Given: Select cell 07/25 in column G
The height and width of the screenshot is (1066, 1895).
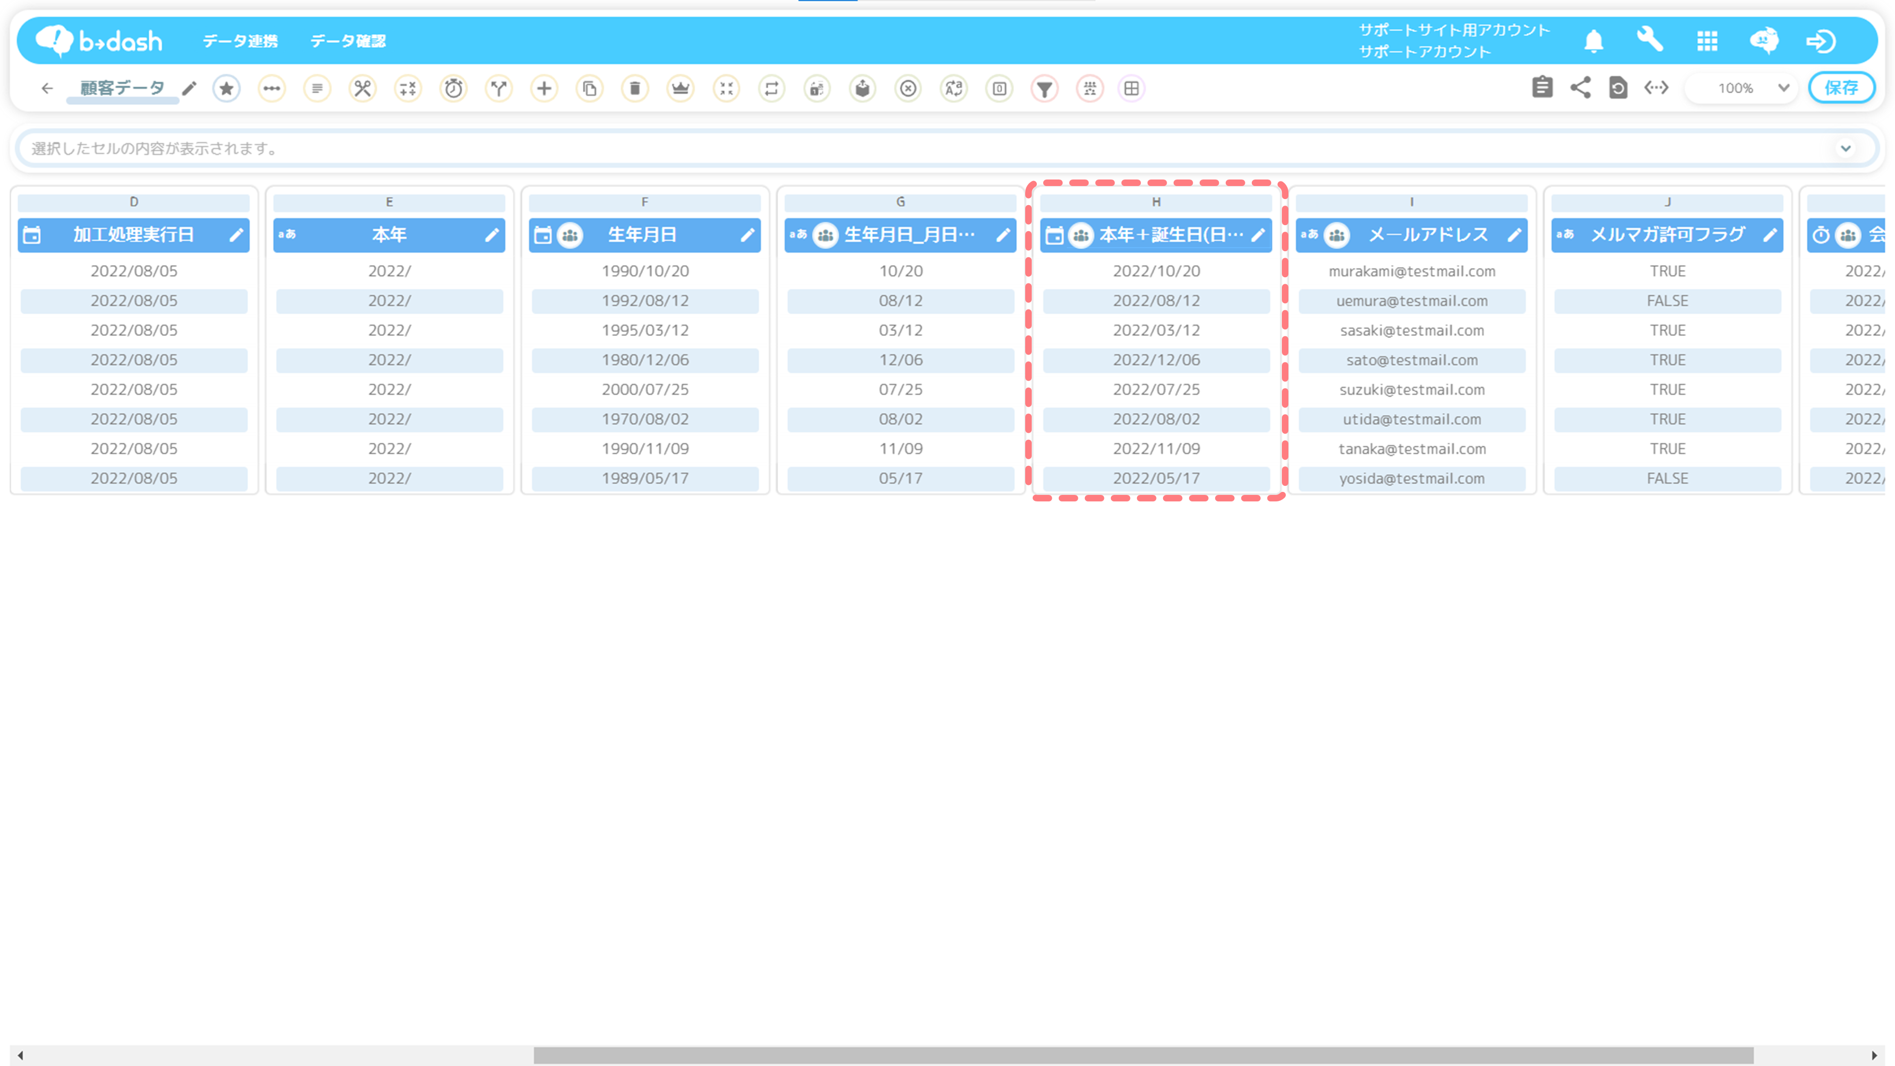Looking at the screenshot, I should pyautogui.click(x=900, y=389).
